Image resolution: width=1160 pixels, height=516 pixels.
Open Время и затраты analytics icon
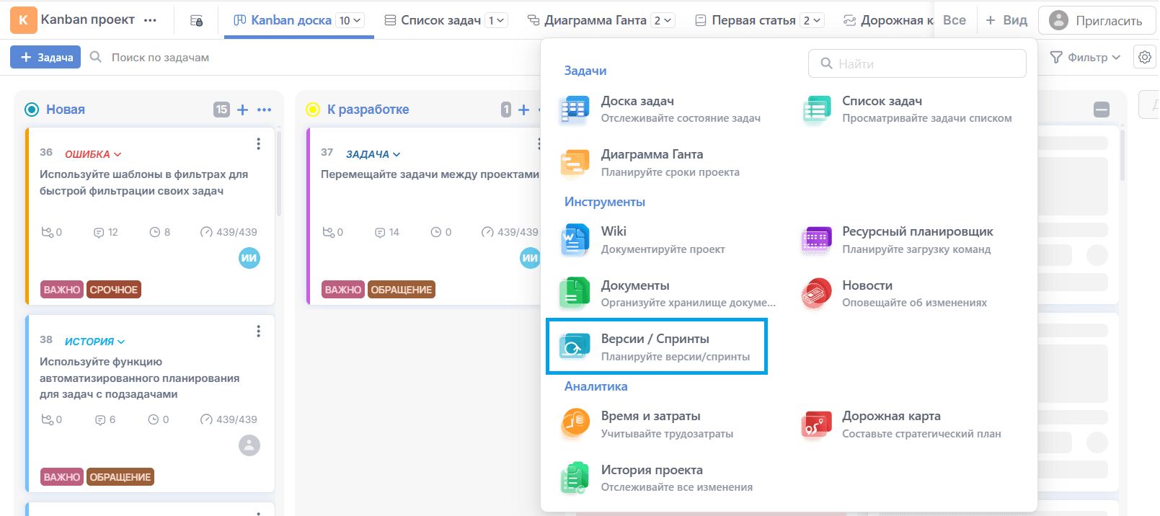click(575, 424)
